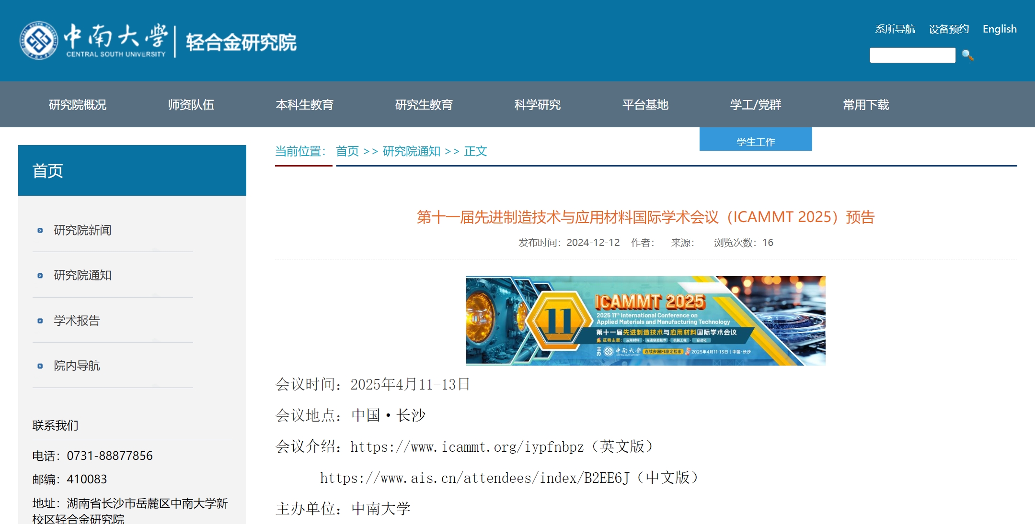The image size is (1035, 524).
Task: Open 科学研究 menu
Action: coord(537,105)
